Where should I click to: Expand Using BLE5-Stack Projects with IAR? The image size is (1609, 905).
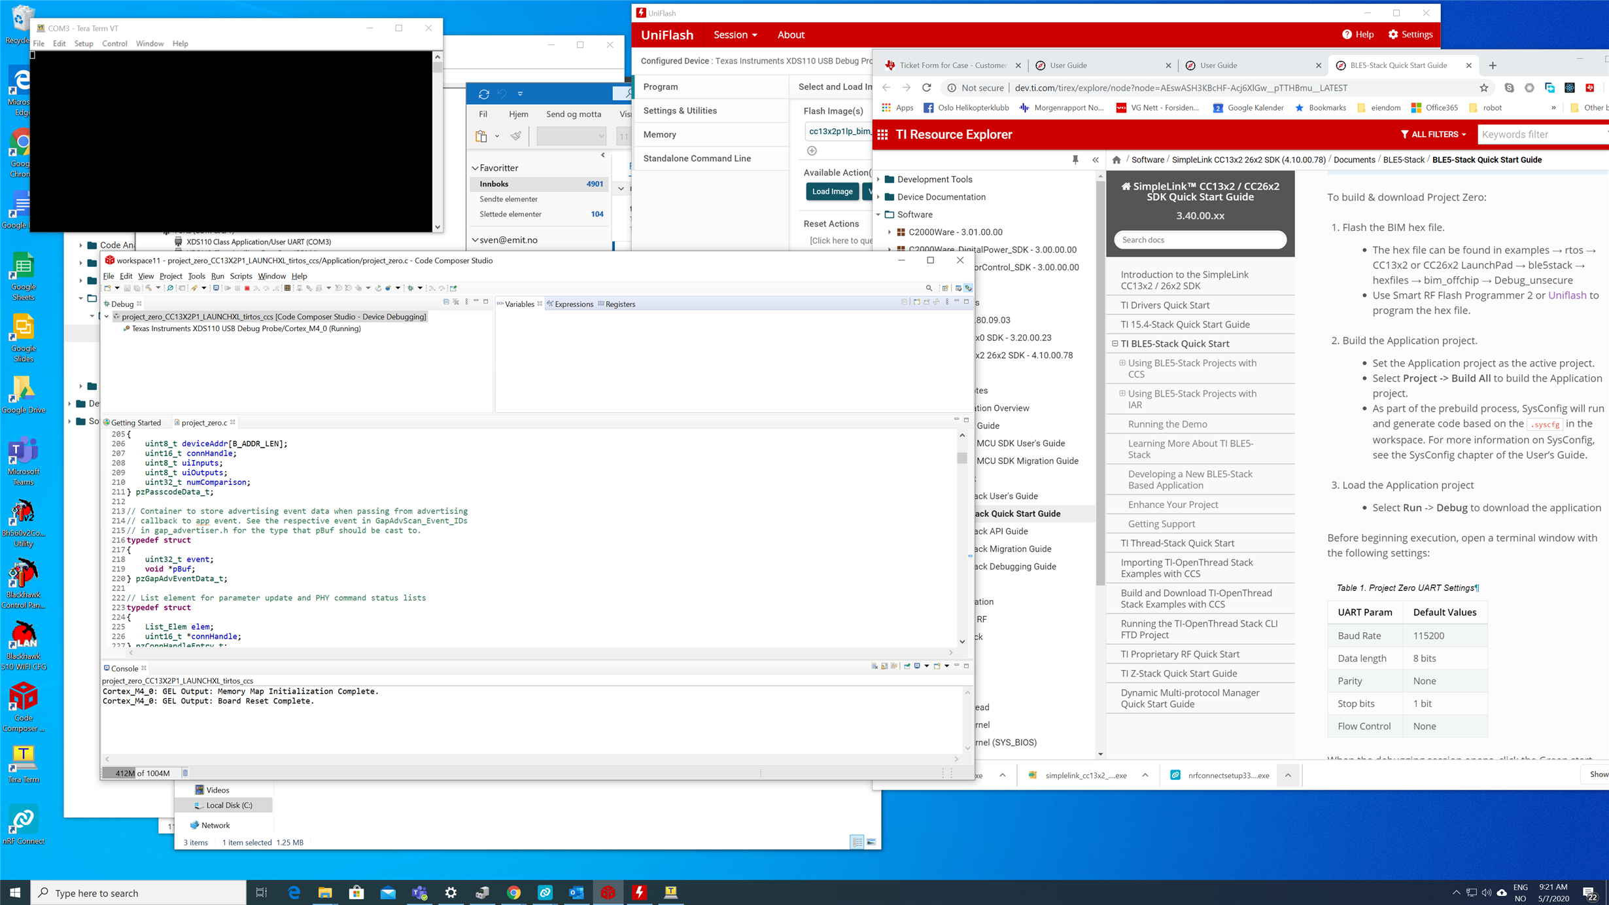coord(1122,393)
